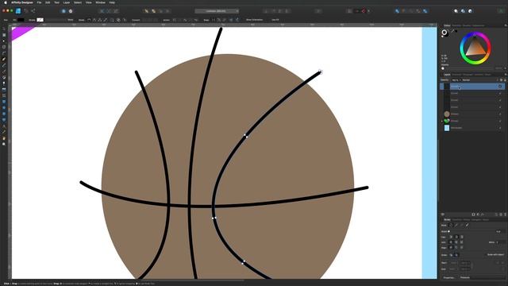Open the Apple menu

(6, 2)
